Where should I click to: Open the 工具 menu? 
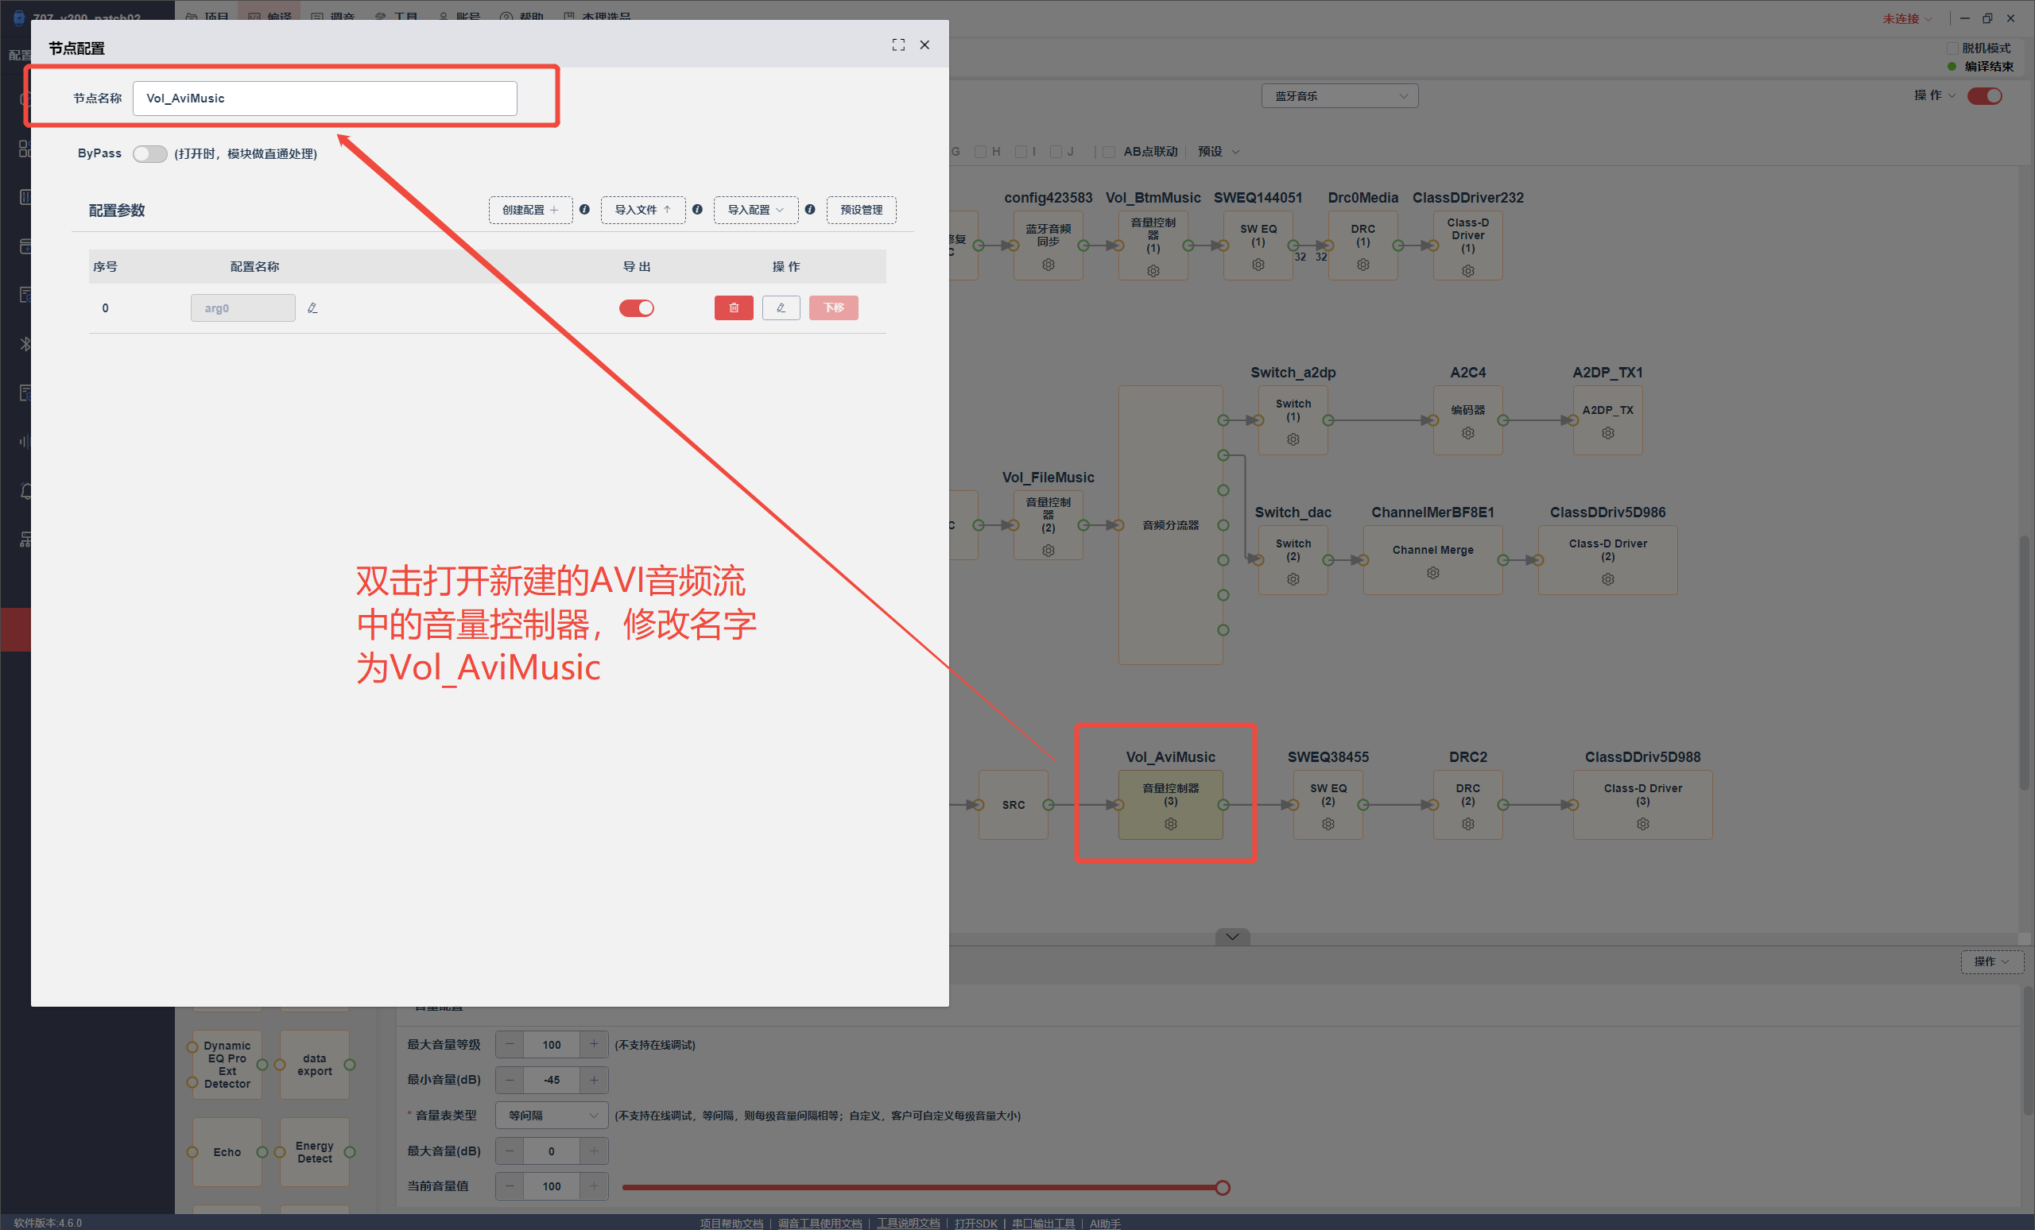pos(396,17)
